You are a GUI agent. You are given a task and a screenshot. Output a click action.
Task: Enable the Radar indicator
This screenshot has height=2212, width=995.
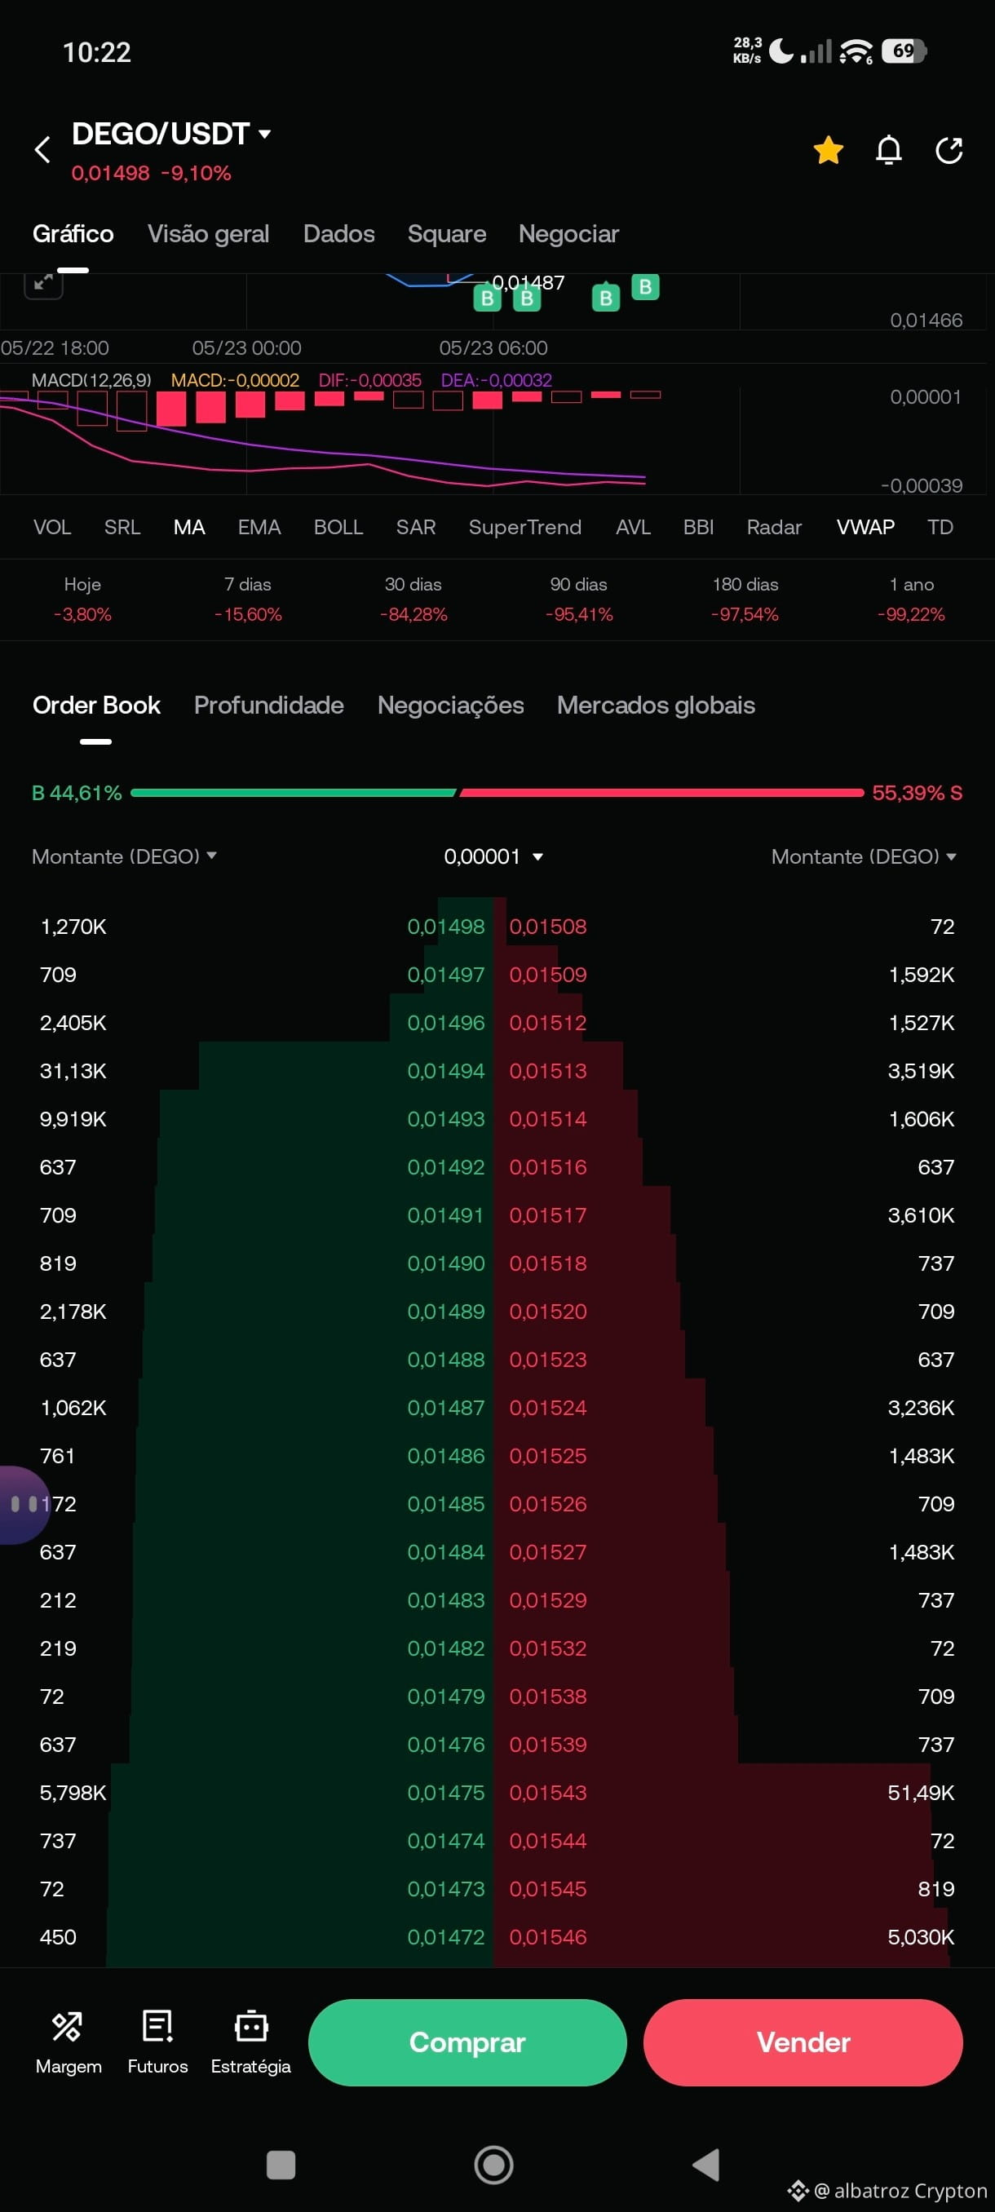(x=773, y=527)
